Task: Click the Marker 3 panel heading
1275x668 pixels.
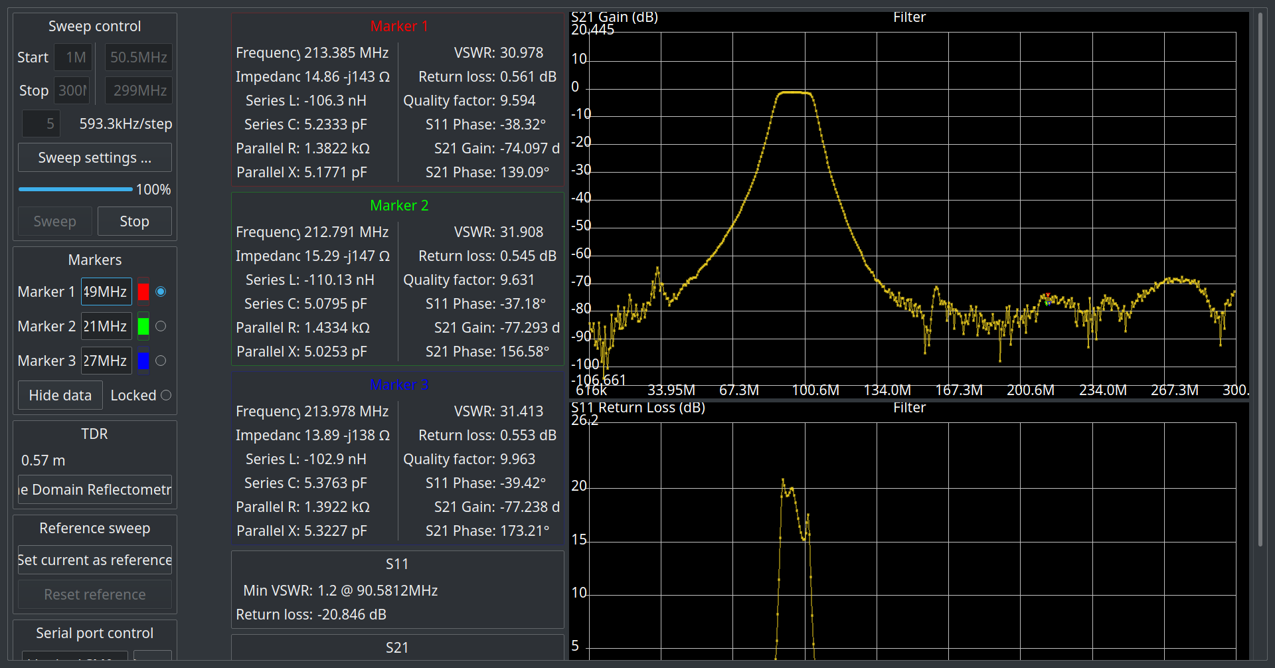Action: (x=399, y=385)
